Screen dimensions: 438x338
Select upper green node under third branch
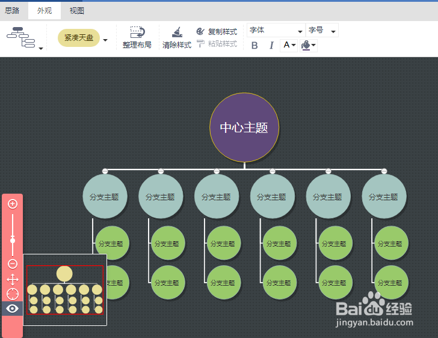coord(223,243)
